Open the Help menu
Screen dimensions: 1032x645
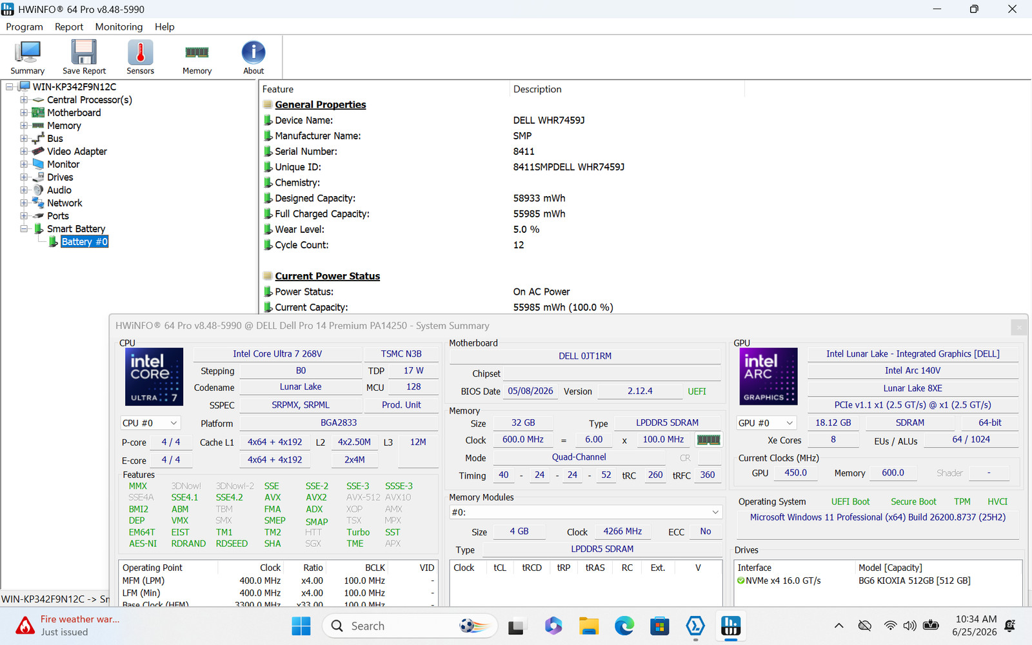[x=164, y=26]
